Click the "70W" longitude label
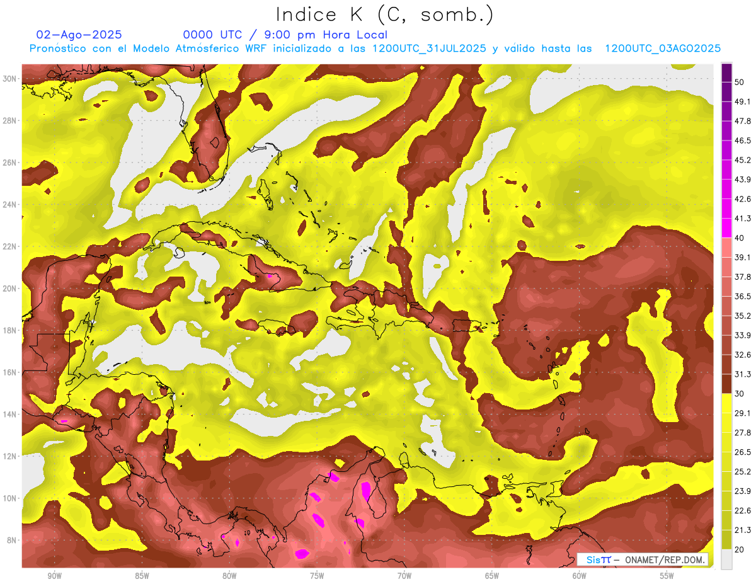Viewport: 756px width, 584px height. click(x=404, y=576)
